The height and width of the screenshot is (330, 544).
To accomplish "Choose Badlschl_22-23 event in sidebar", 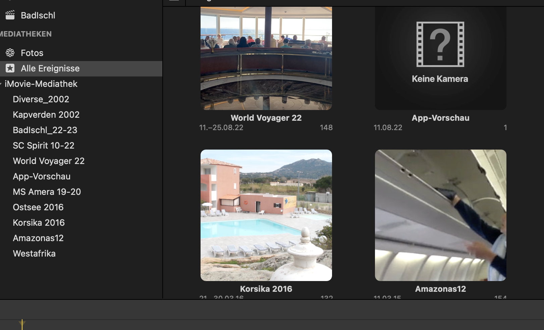I will pos(45,130).
